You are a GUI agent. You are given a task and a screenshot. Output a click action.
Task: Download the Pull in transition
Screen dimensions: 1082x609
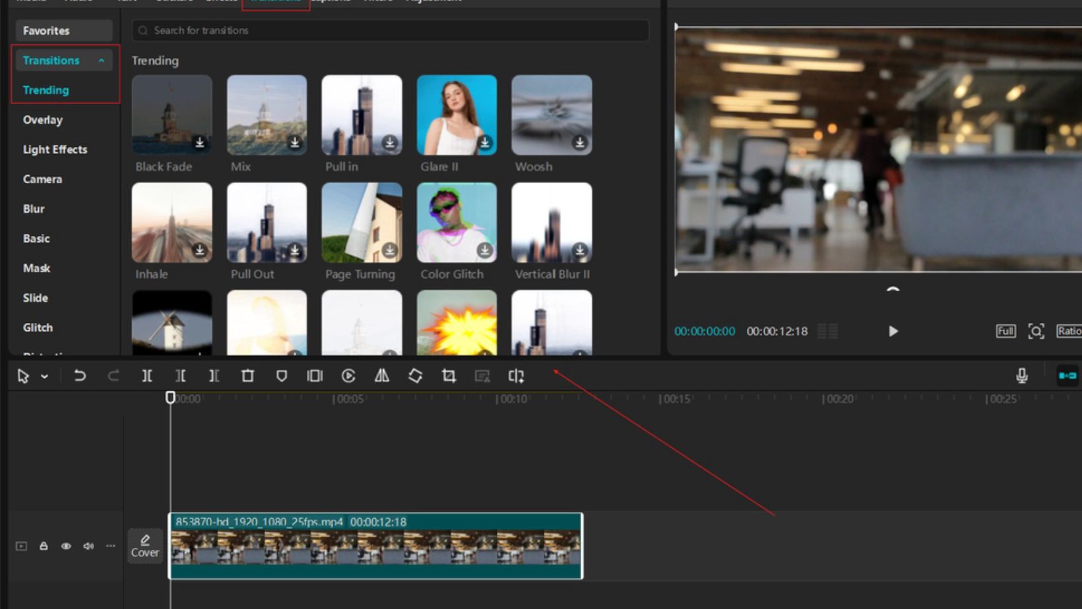point(390,142)
